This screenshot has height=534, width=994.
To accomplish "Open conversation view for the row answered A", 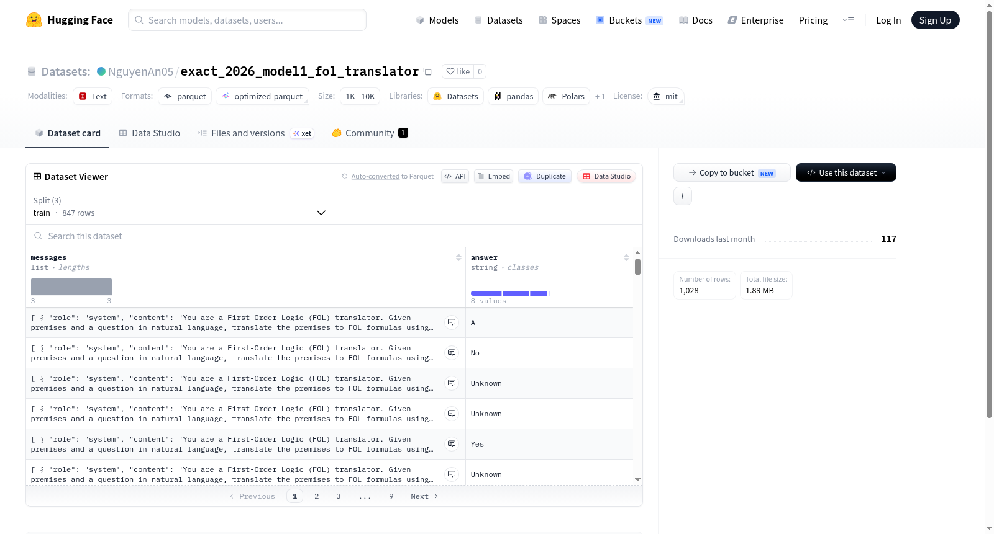I will [452, 323].
